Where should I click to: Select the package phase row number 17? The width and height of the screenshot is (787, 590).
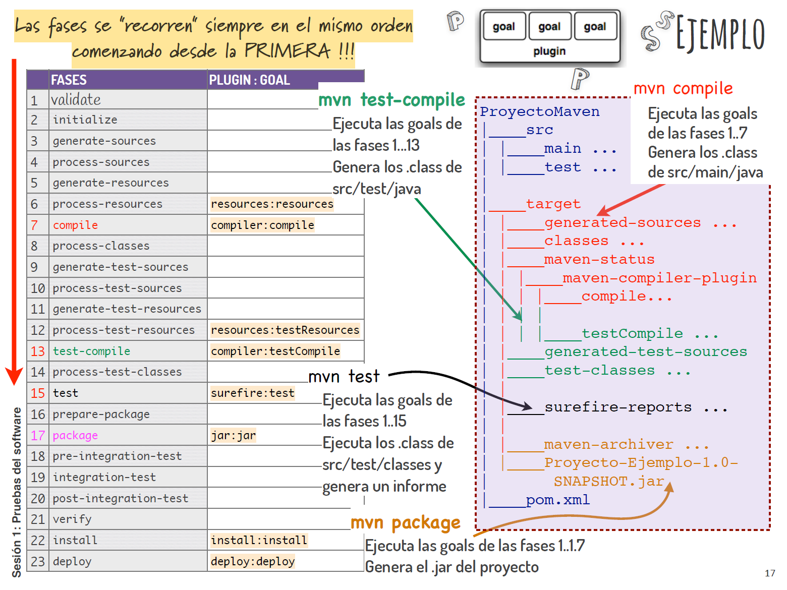coord(38,436)
